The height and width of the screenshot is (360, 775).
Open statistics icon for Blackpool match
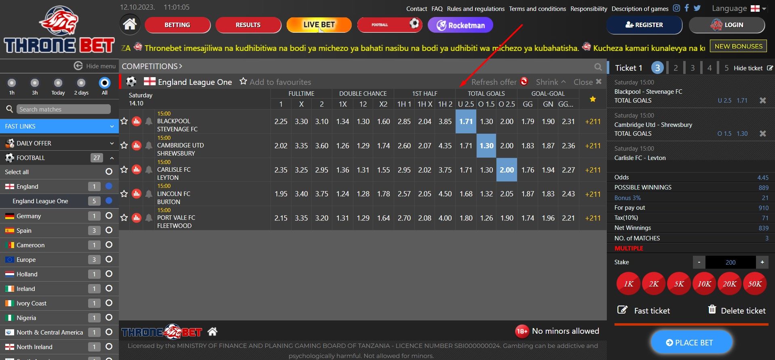point(137,121)
